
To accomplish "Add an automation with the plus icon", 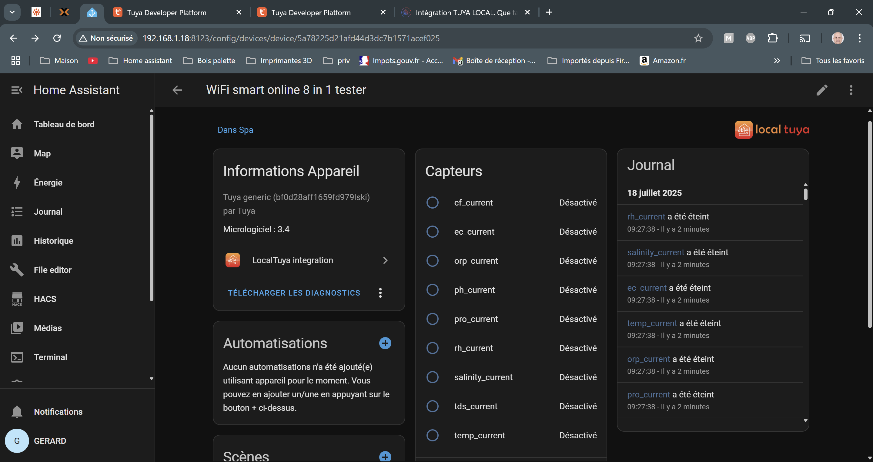I will coord(385,343).
